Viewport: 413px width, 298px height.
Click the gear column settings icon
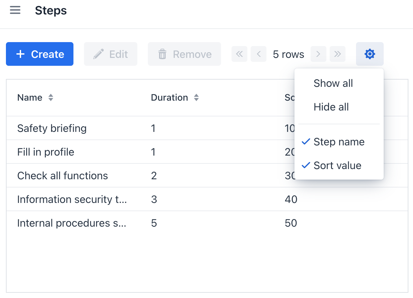370,54
